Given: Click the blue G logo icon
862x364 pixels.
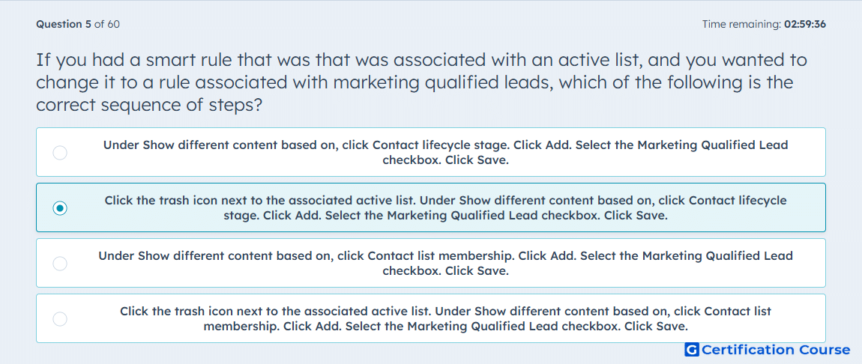Looking at the screenshot, I should 692,350.
